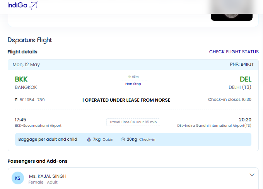Click the departure time 17:45
The image size is (263, 189).
coord(20,120)
